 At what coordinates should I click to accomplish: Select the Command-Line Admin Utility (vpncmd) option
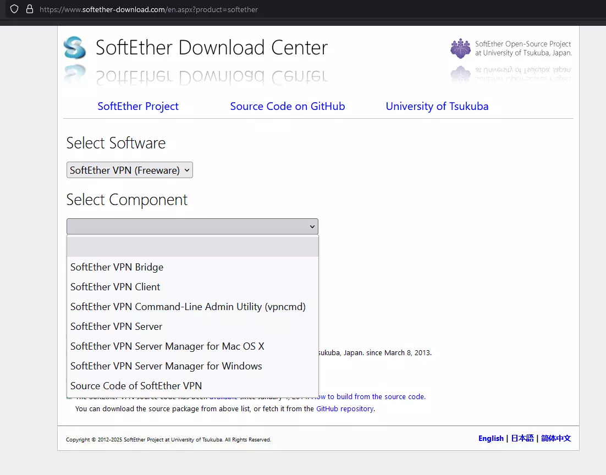click(192, 306)
